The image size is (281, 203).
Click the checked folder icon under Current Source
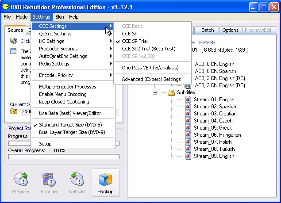coord(14,111)
